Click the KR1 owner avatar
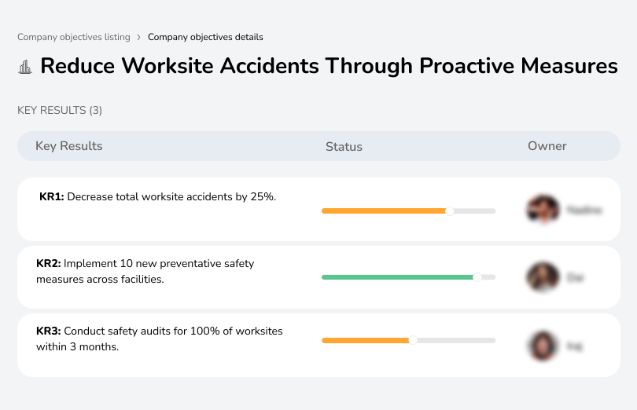This screenshot has height=410, width=637. point(543,210)
